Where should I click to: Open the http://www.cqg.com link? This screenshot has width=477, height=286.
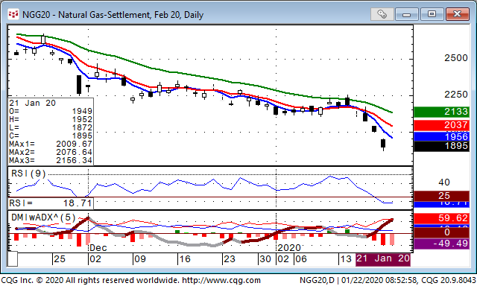click(221, 280)
